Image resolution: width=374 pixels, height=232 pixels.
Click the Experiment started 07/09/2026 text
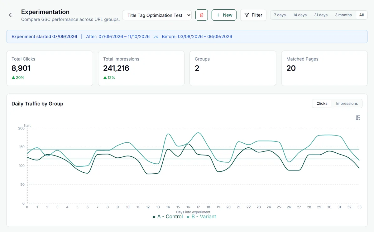(44, 37)
